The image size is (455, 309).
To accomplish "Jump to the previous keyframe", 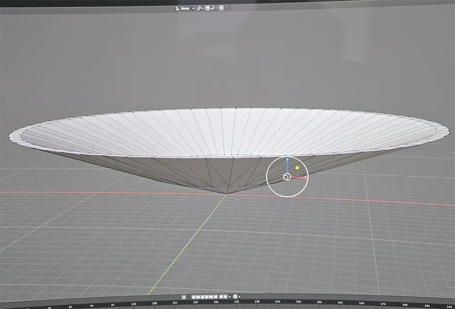I will click(198, 297).
